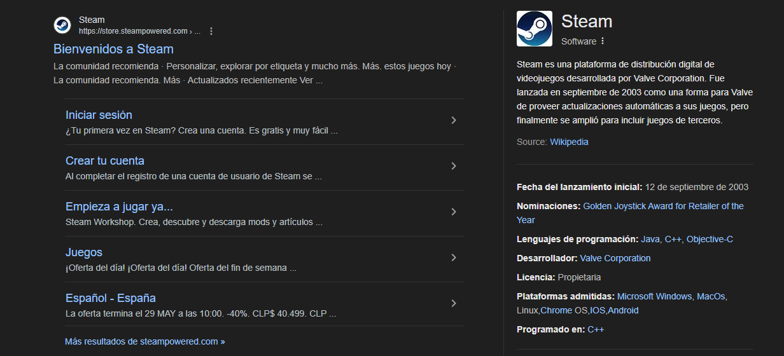This screenshot has height=356, width=784.
Task: Click the large Steam logo in the knowledge panel
Action: [535, 29]
